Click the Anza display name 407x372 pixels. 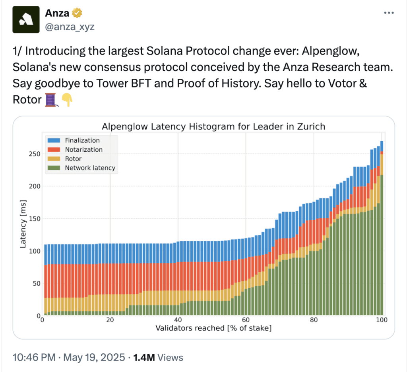pyautogui.click(x=57, y=13)
